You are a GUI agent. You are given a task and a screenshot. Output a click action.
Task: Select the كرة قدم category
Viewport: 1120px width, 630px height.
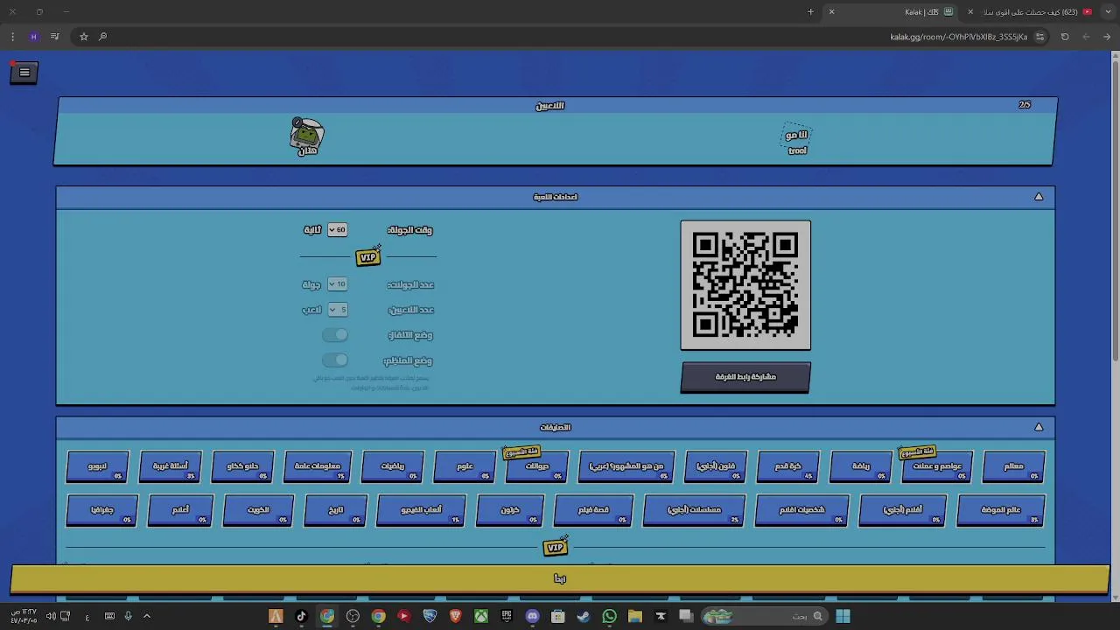[x=788, y=466]
